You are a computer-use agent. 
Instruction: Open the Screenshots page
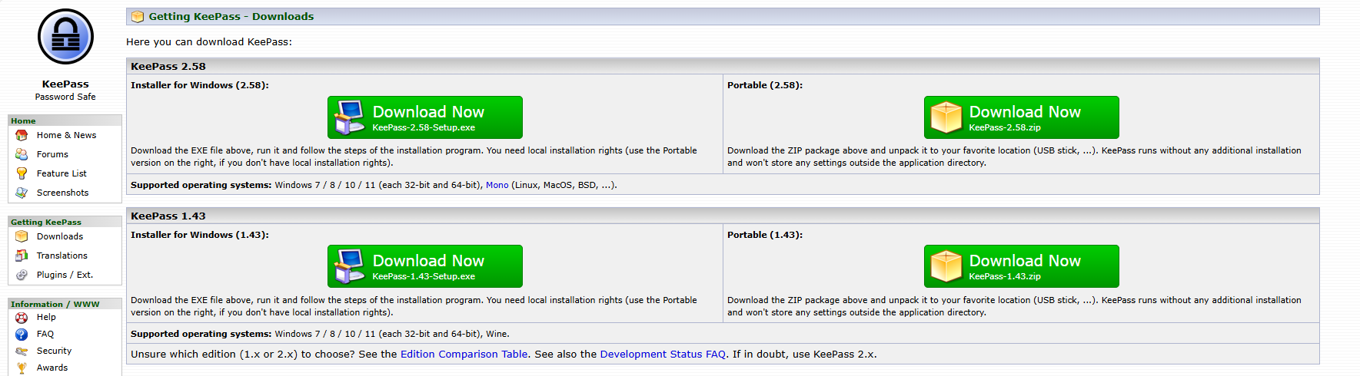coord(62,193)
